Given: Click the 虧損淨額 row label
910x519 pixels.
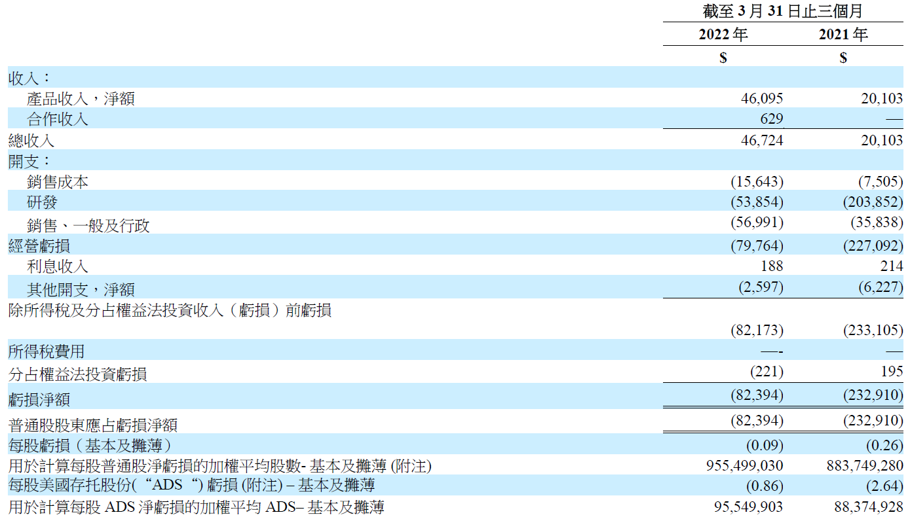Looking at the screenshot, I should pyautogui.click(x=39, y=399).
